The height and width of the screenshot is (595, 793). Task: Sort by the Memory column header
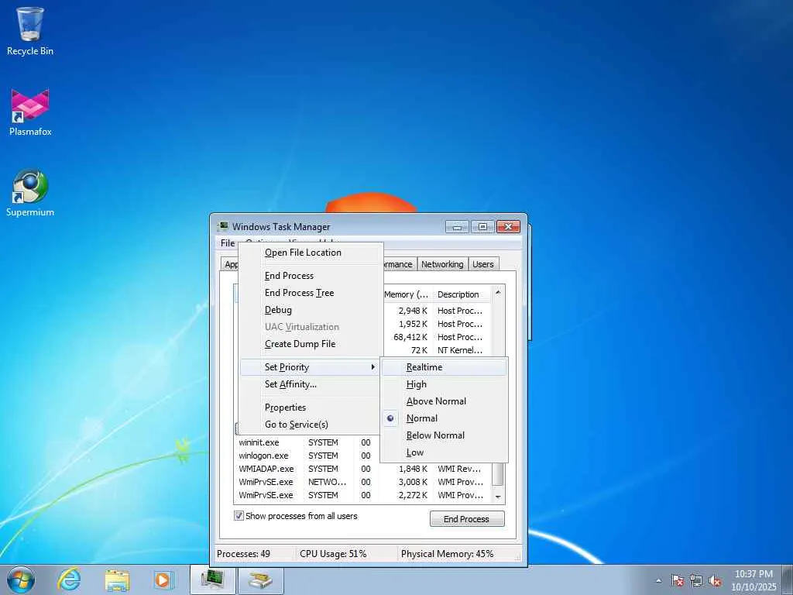pos(406,294)
